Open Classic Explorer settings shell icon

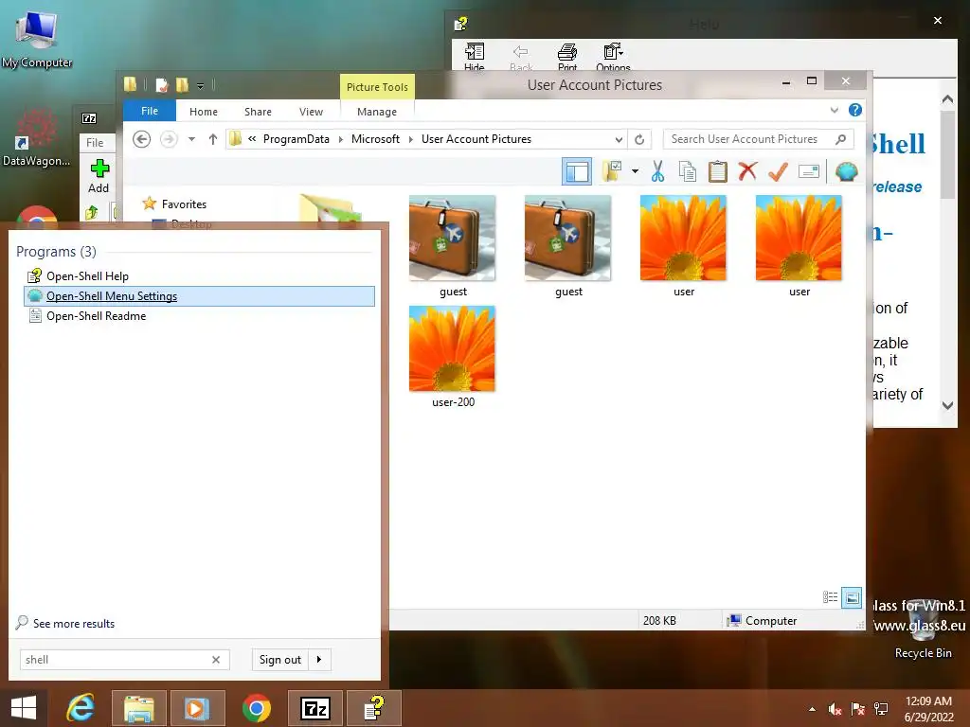click(846, 171)
